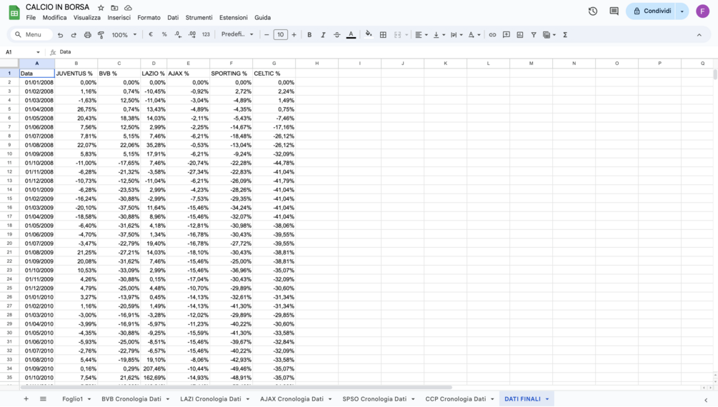The width and height of the screenshot is (718, 407).
Task: Open the Dati menu
Action: click(x=173, y=17)
